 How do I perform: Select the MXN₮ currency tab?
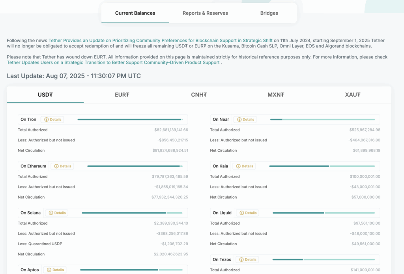tap(276, 95)
